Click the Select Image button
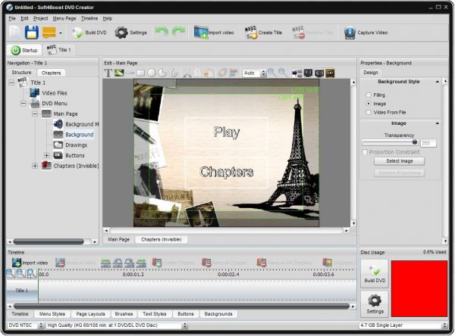Image resolution: width=455 pixels, height=336 pixels. pyautogui.click(x=399, y=161)
